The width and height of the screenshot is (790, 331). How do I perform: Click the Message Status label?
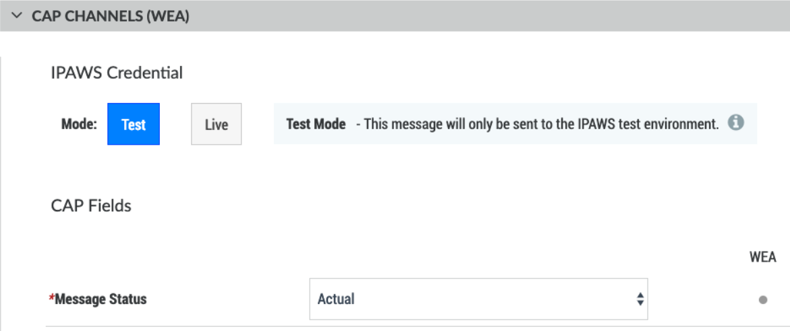point(101,299)
